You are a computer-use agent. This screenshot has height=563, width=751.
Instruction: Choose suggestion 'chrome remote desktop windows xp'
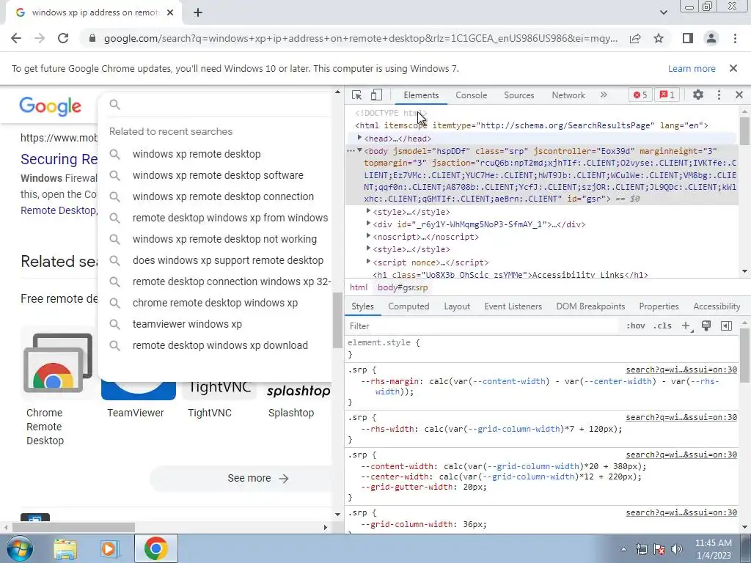pos(215,303)
